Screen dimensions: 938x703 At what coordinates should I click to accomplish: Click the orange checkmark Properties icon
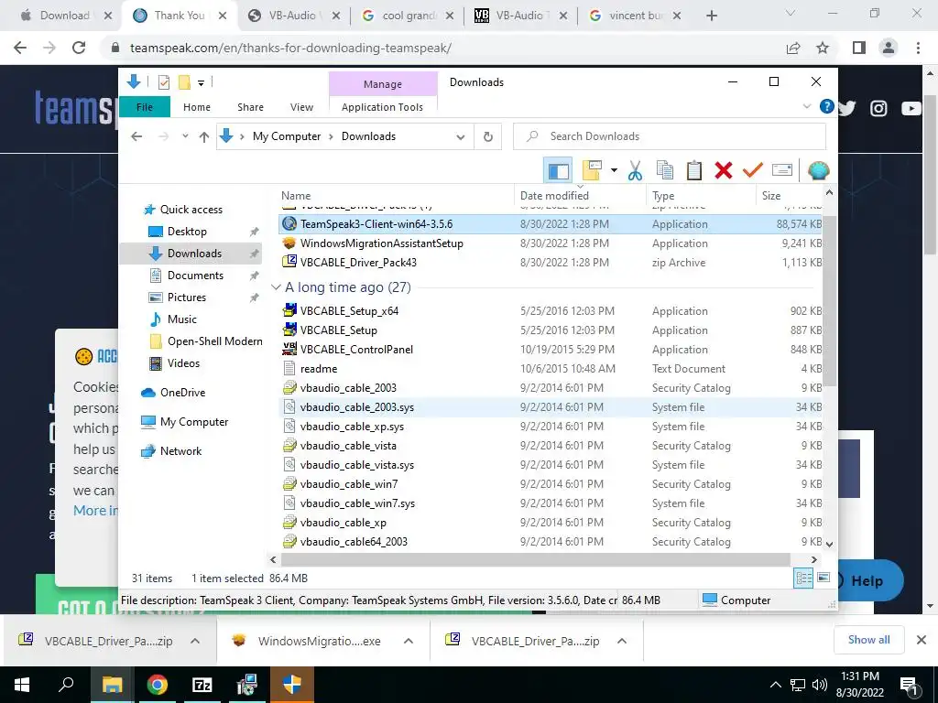[x=753, y=170]
